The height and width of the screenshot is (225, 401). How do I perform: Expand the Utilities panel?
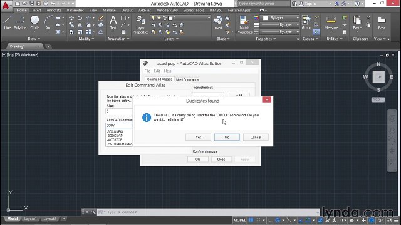pyautogui.click(x=334, y=39)
